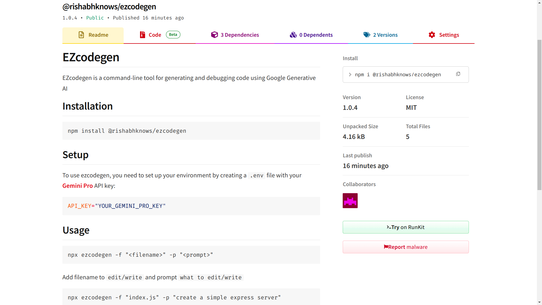Click the Settings gear icon
542x305 pixels.
coord(432,35)
